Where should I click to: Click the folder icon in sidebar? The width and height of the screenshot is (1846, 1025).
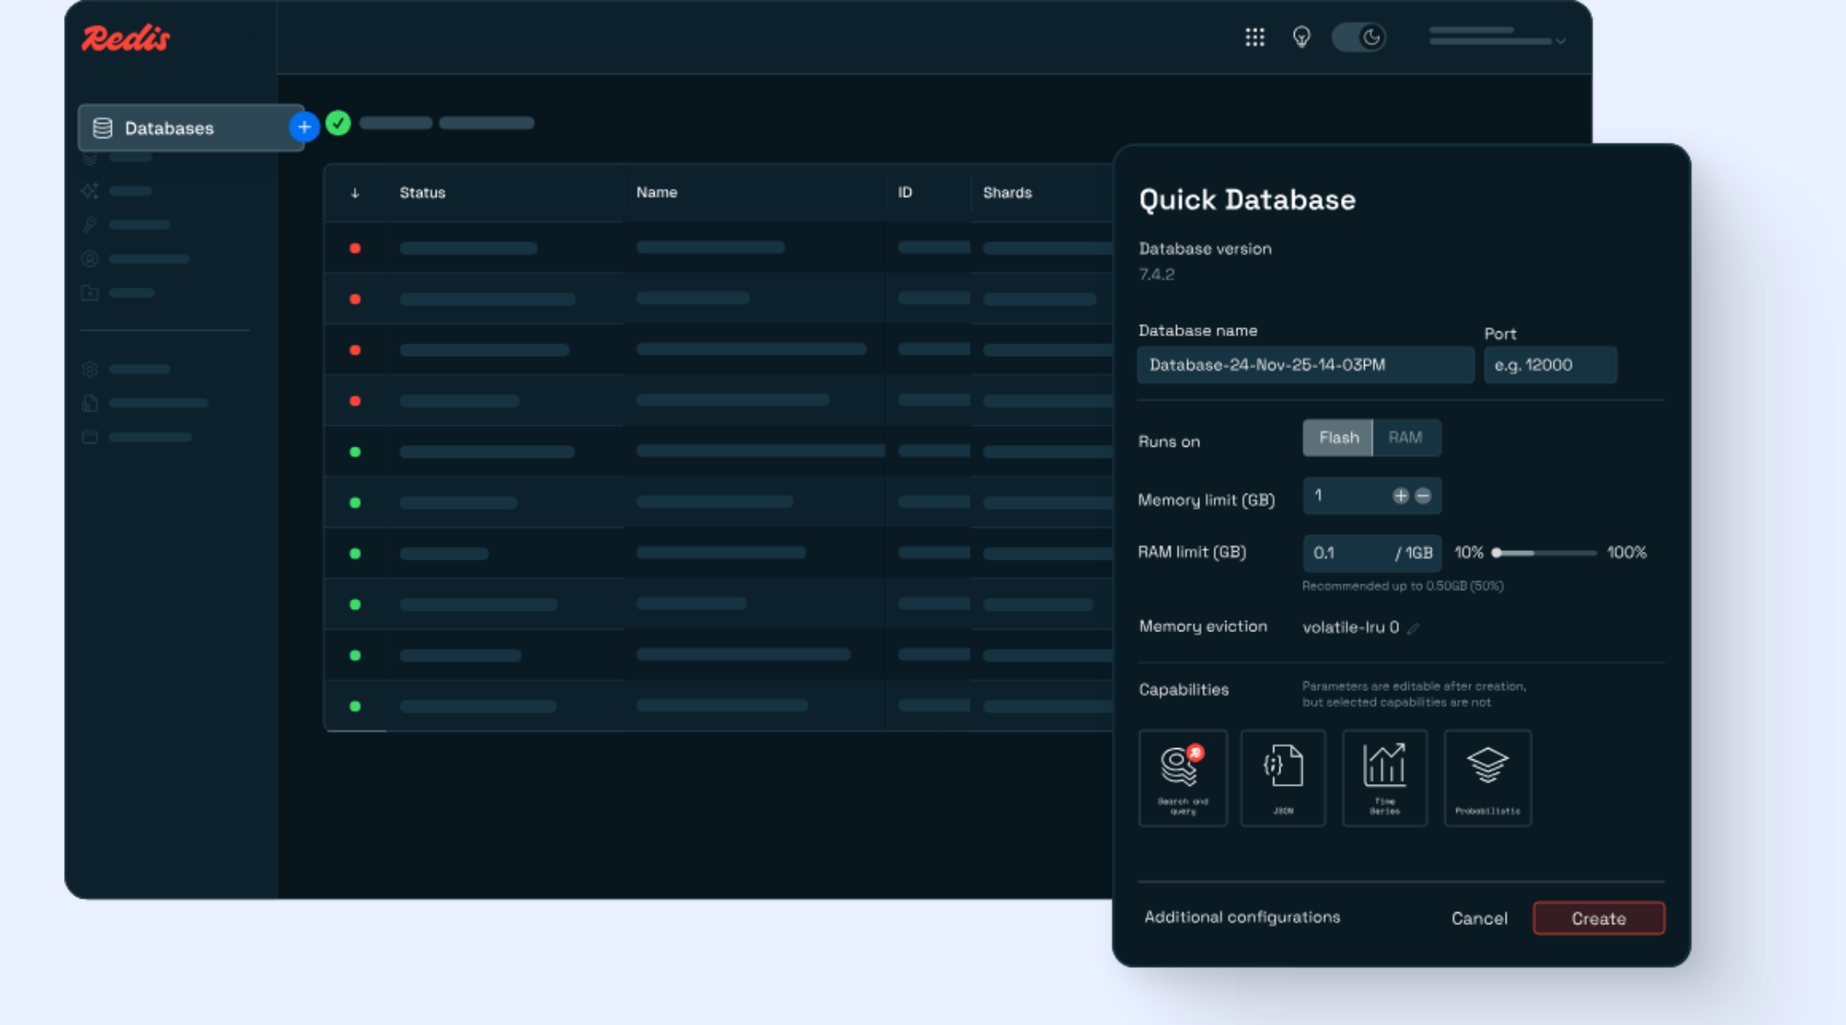(x=90, y=293)
